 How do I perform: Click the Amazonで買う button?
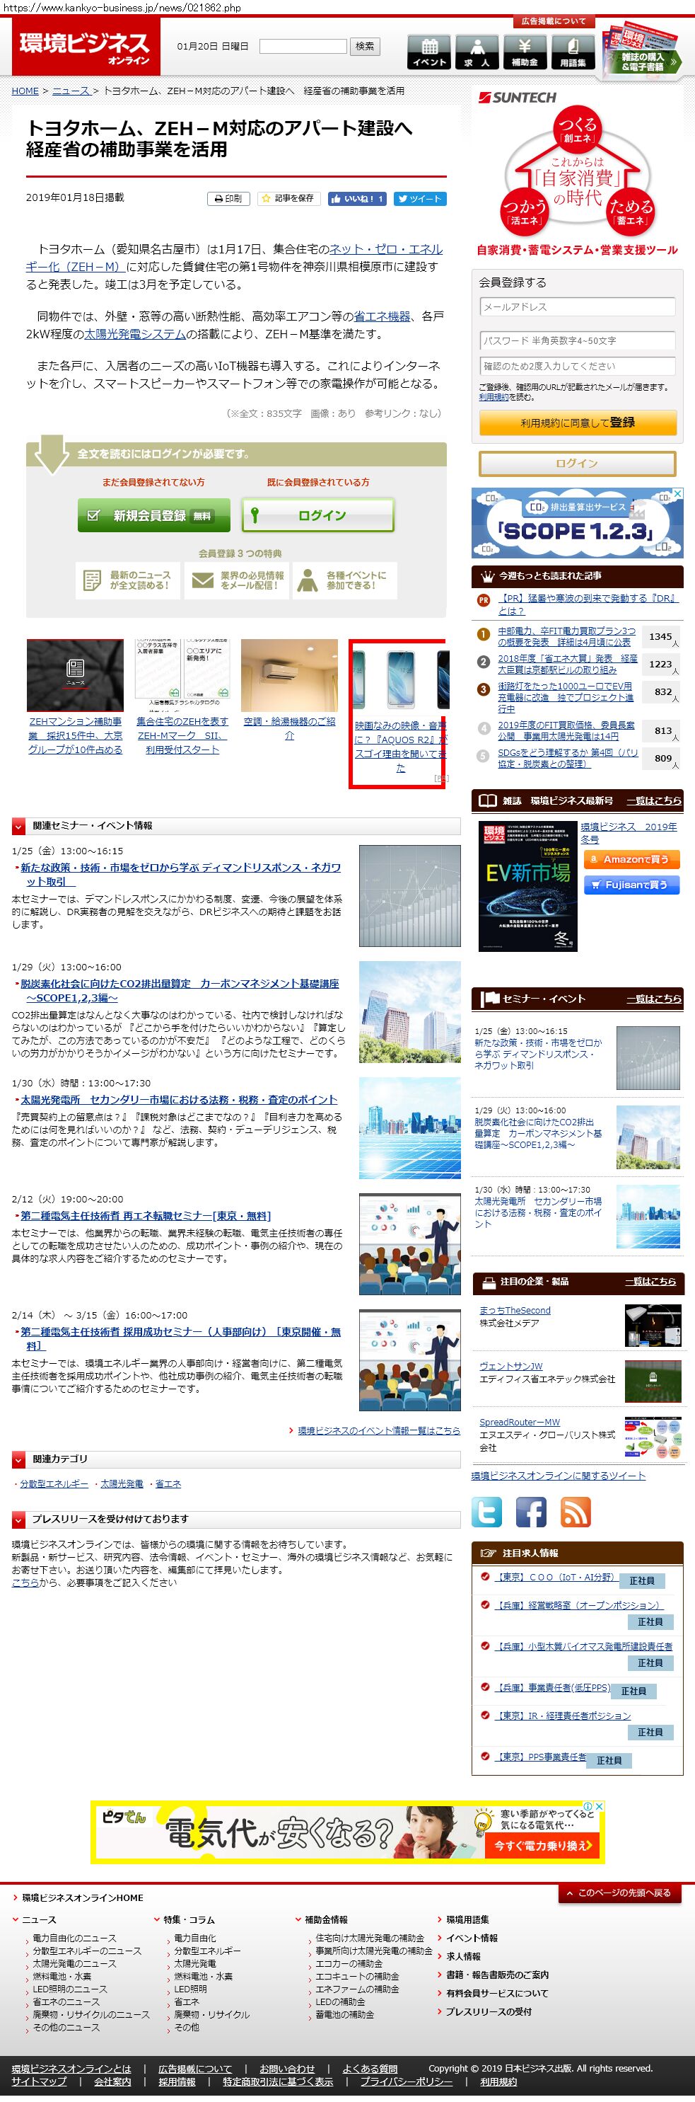(631, 859)
